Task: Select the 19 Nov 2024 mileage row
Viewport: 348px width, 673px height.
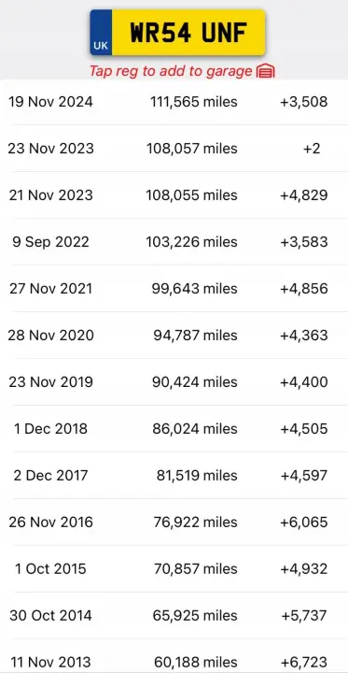Action: [x=174, y=102]
